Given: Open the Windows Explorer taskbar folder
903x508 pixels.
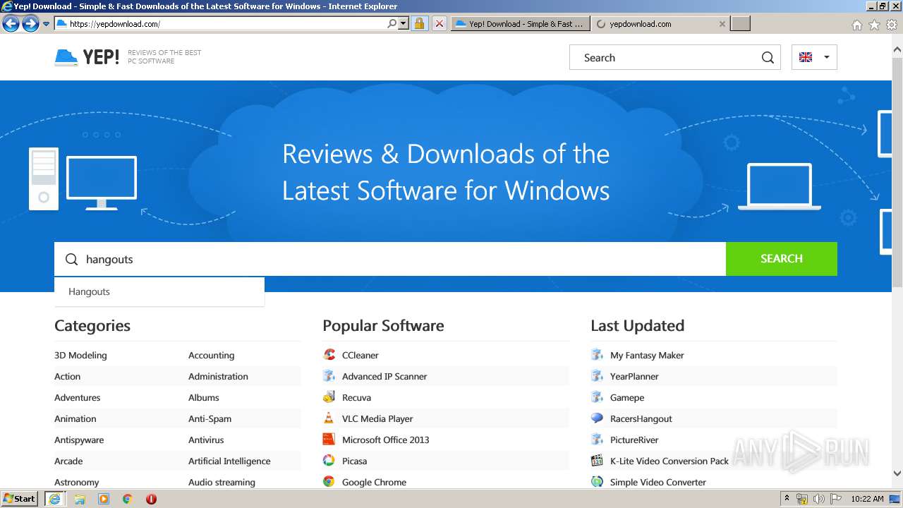Looking at the screenshot, I should coord(80,499).
